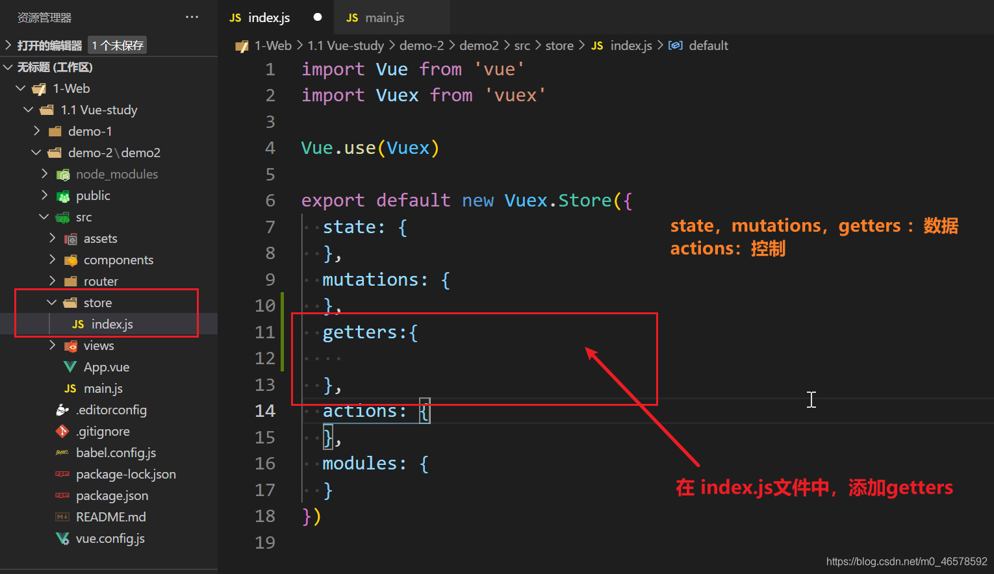This screenshot has height=574, width=994.
Task: Click the demo-2\demo2 folder icon
Action: [55, 153]
